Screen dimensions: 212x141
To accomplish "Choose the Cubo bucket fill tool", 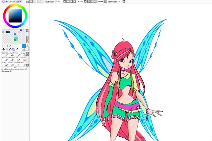I will point(5,64).
